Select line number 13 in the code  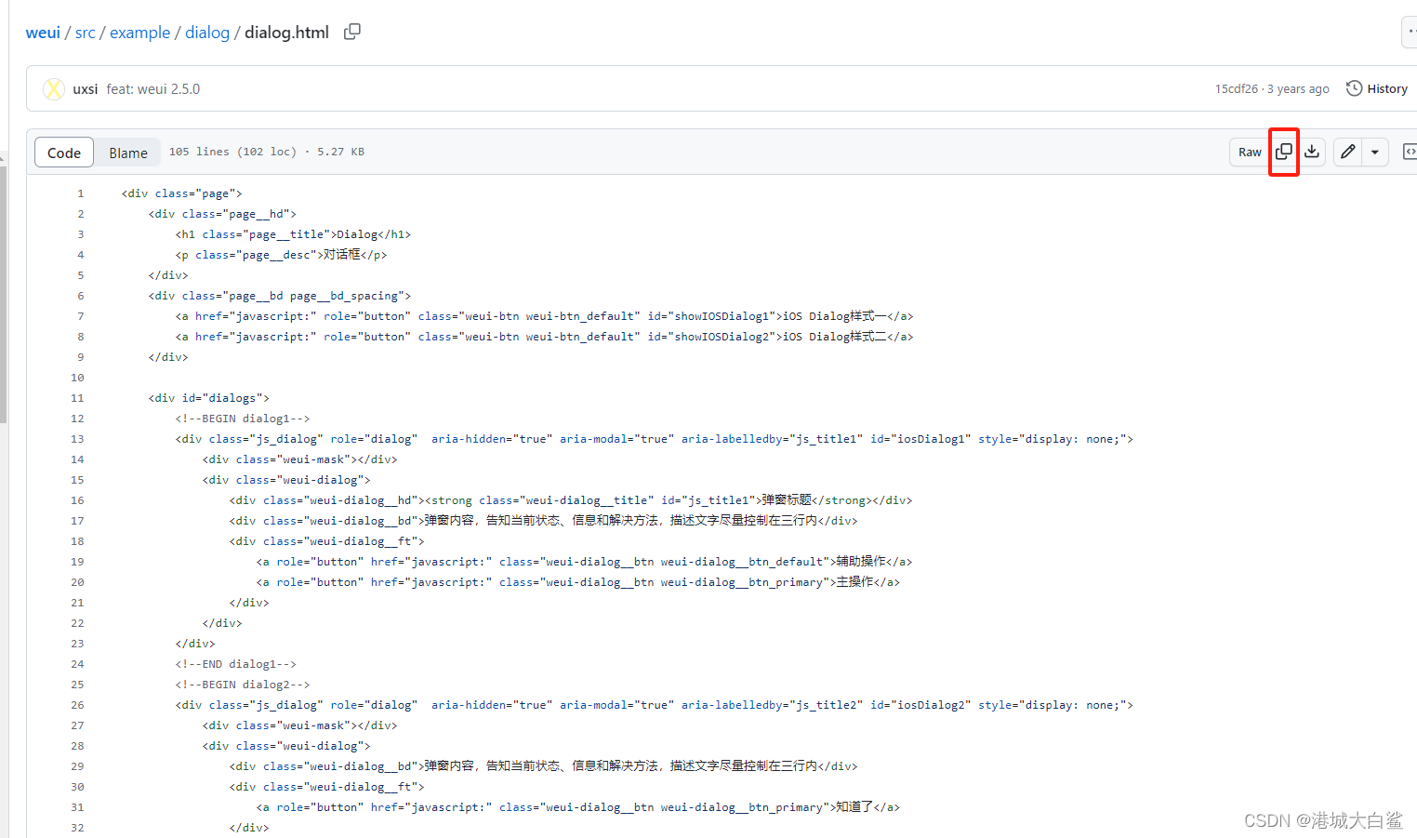coord(77,438)
